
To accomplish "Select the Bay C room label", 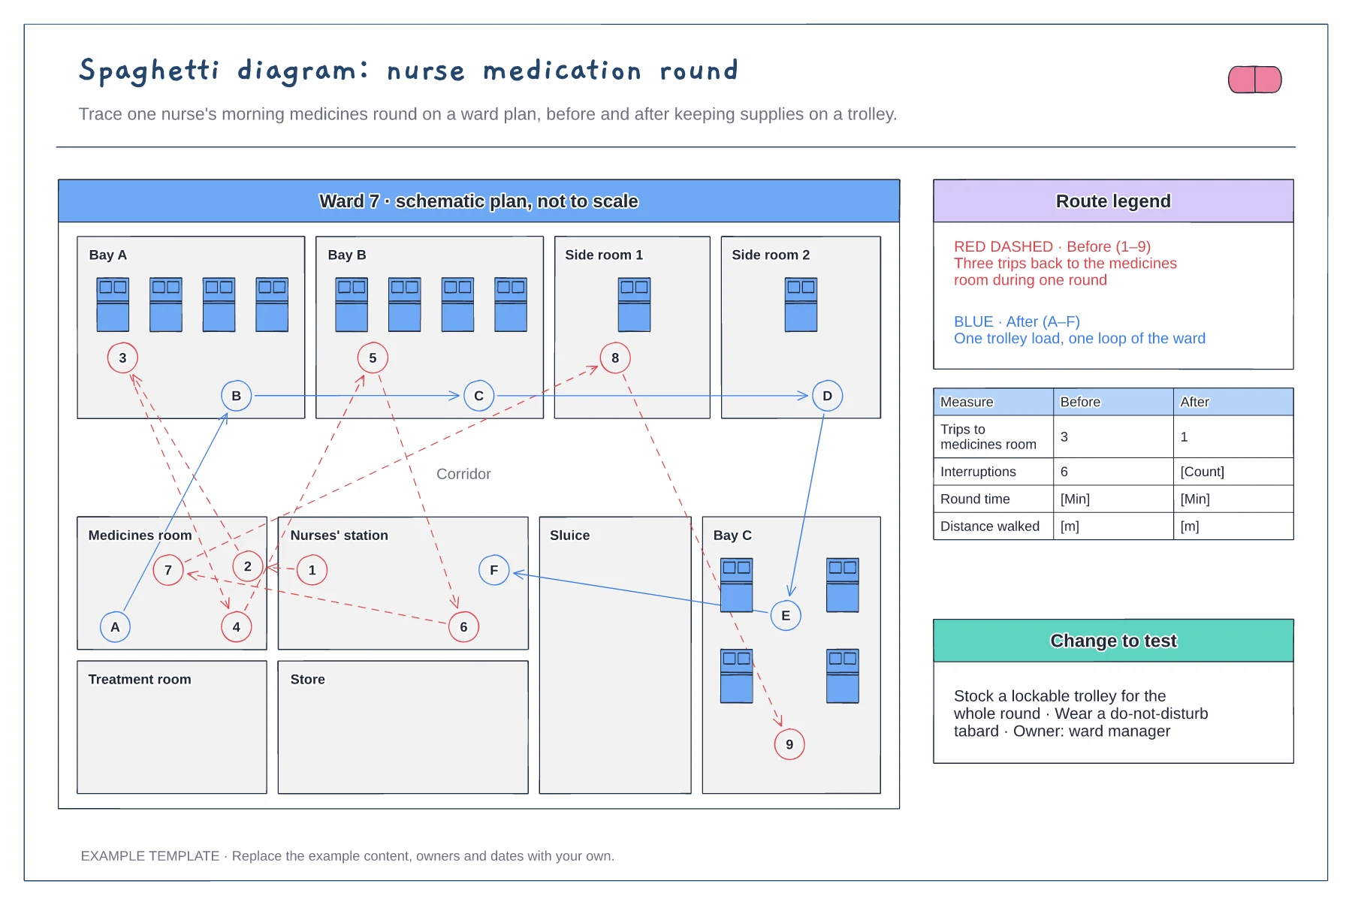I will (732, 535).
